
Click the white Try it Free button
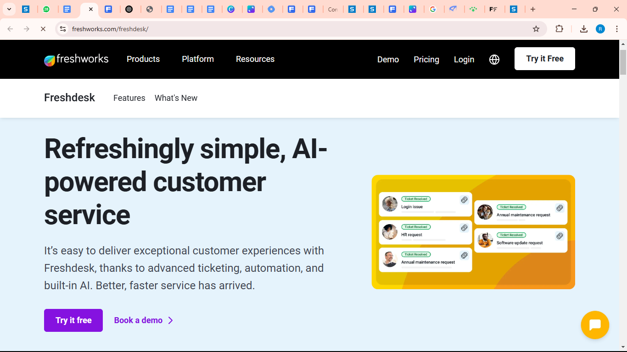(x=545, y=59)
